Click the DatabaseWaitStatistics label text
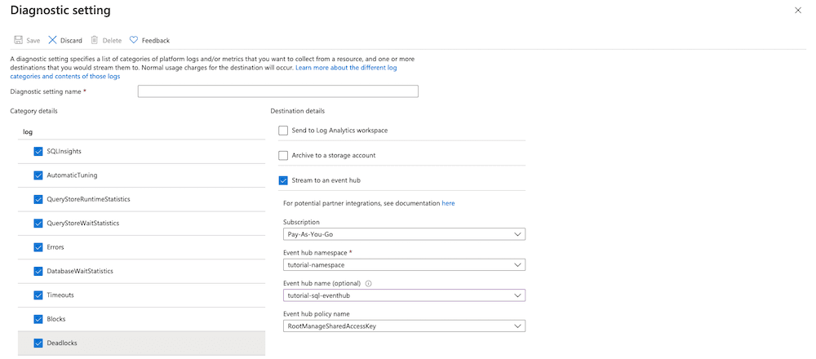Image resolution: width=816 pixels, height=359 pixels. click(x=80, y=271)
